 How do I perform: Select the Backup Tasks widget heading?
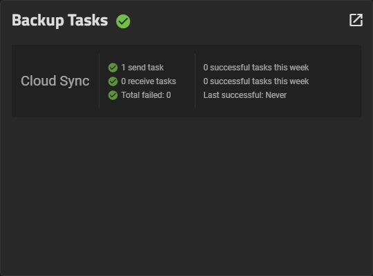coord(59,21)
